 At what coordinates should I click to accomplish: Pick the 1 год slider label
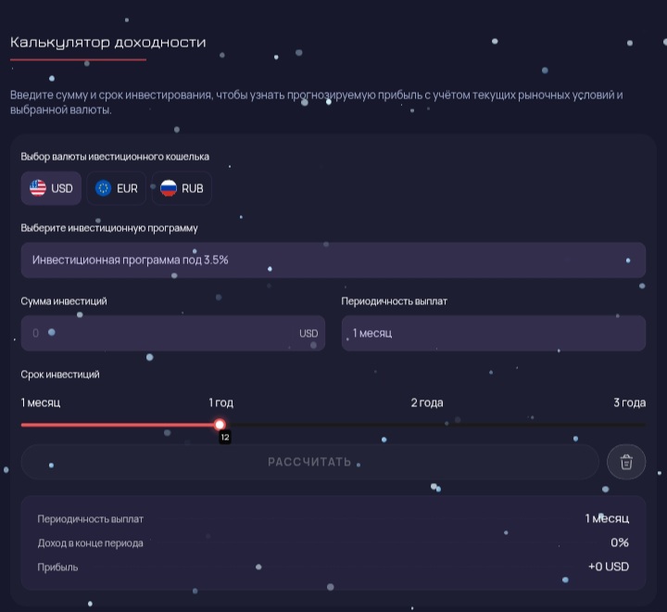(220, 402)
